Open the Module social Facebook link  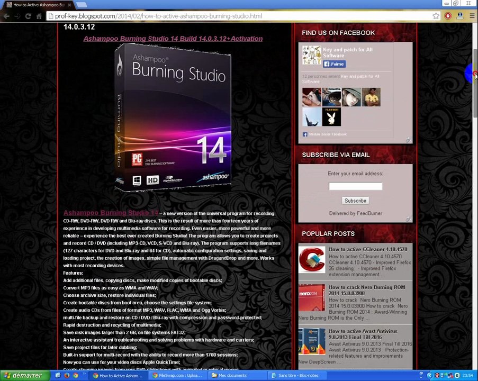328,134
